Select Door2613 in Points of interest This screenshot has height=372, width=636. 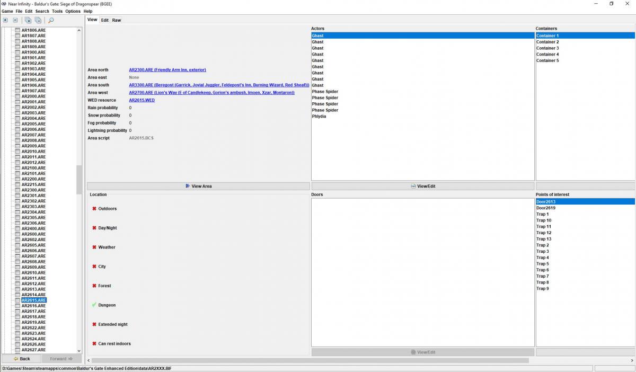pyautogui.click(x=585, y=202)
